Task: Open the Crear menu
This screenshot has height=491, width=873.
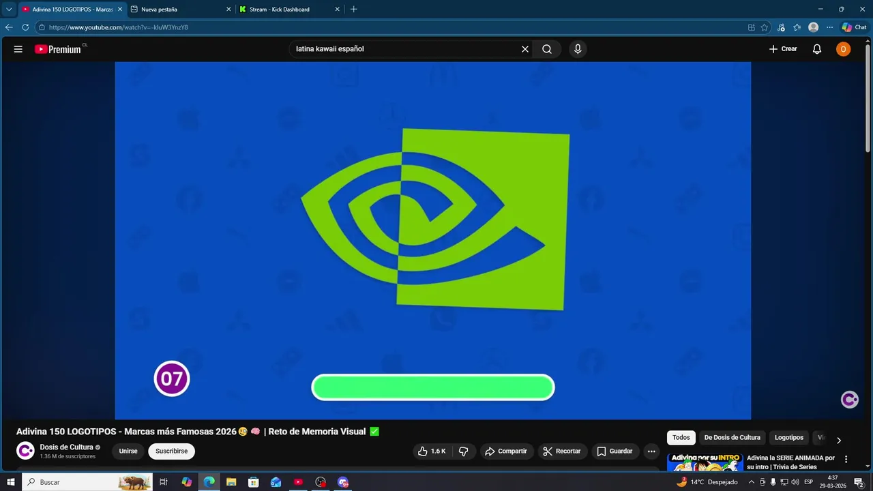Action: coord(783,49)
